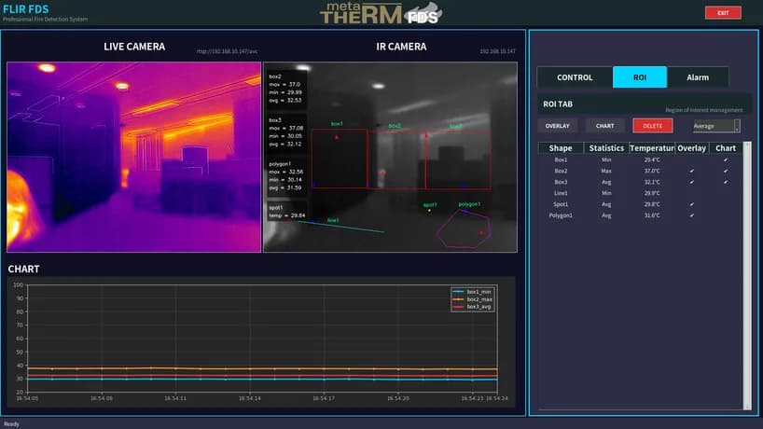Click the box2_max legend entry
Image resolution: width=763 pixels, height=429 pixels.
tap(473, 299)
